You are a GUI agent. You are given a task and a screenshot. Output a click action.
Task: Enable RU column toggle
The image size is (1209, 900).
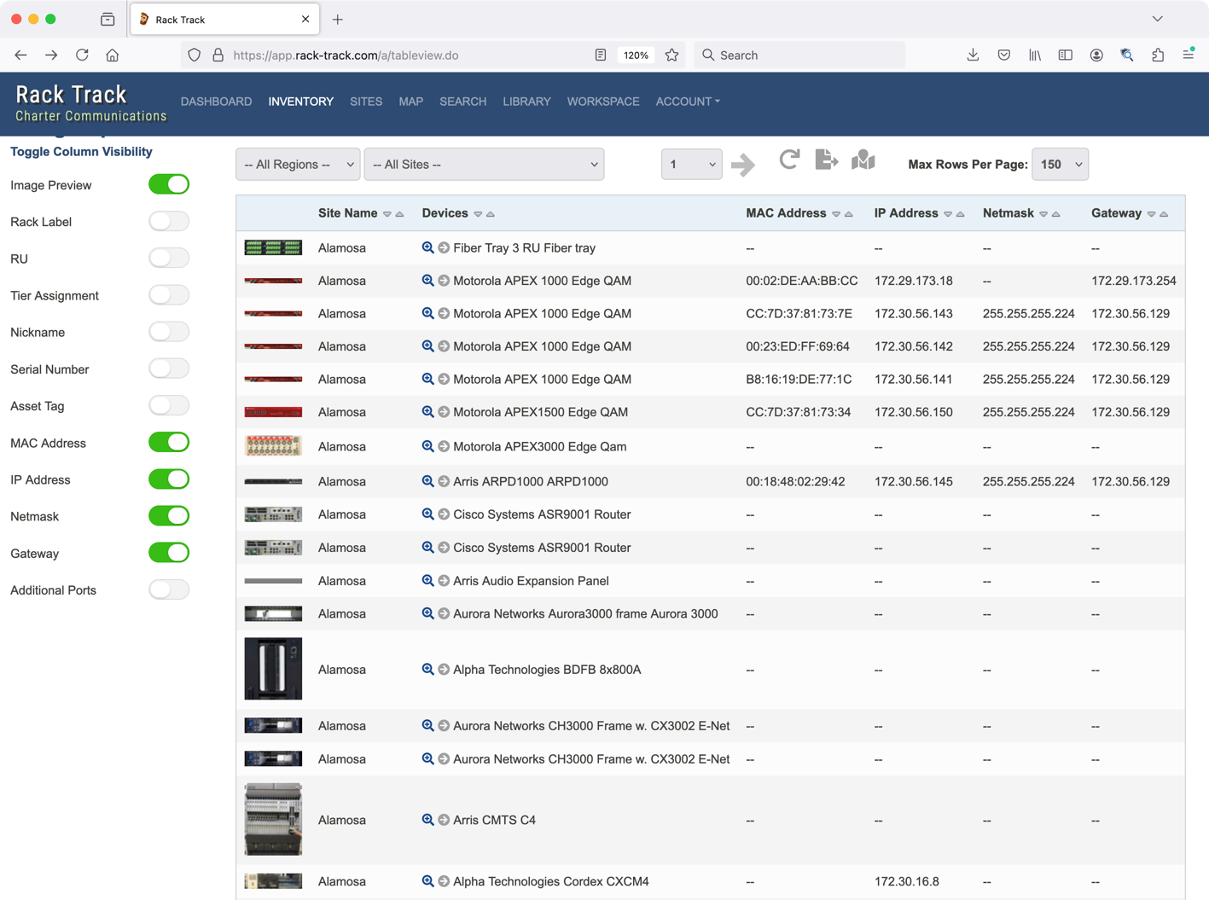pos(169,258)
